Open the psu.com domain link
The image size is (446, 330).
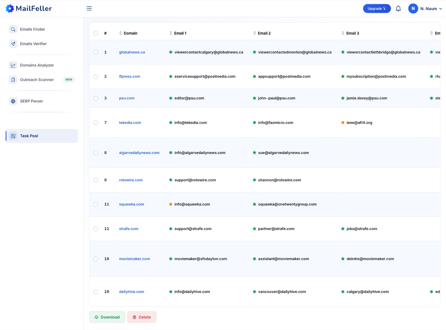pyautogui.click(x=127, y=98)
